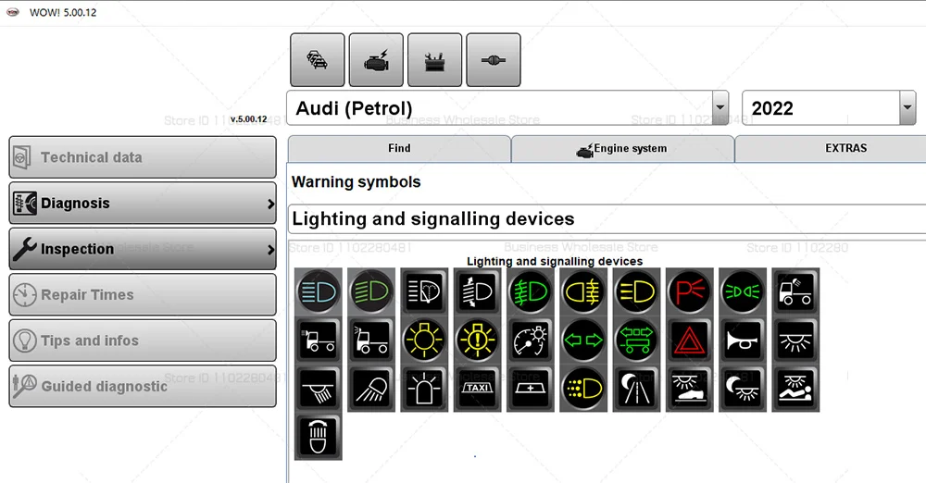
Task: Select the truck front-mounted lamp symbol
Action: (319, 341)
